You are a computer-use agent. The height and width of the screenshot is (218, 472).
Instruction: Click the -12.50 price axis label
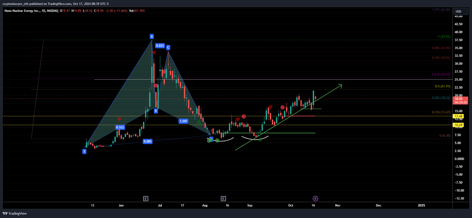click(459, 198)
